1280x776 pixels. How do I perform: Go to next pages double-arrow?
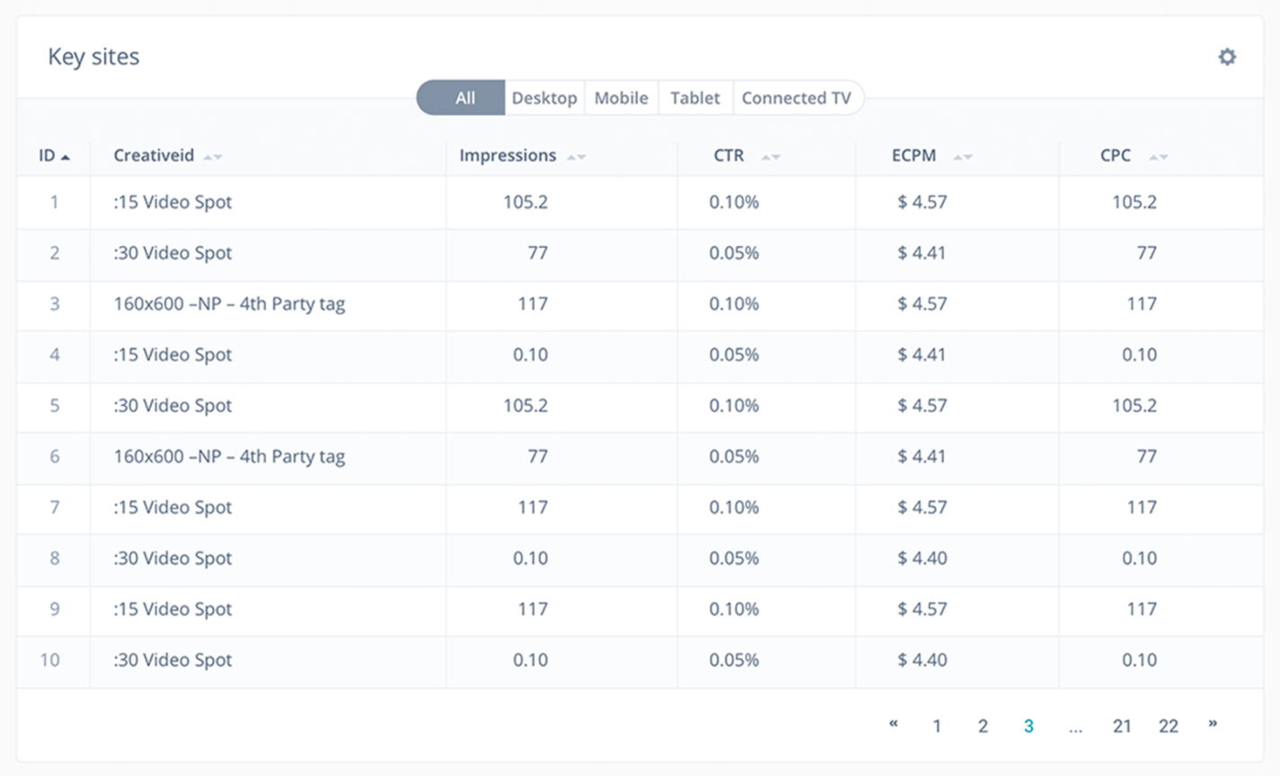[x=1213, y=724]
